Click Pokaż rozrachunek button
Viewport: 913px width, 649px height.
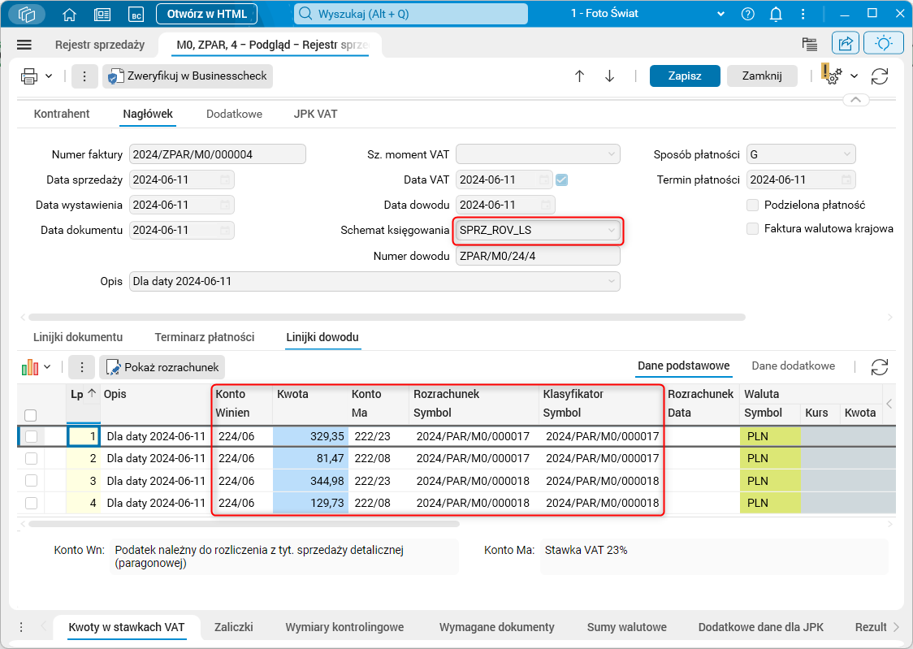tap(162, 367)
